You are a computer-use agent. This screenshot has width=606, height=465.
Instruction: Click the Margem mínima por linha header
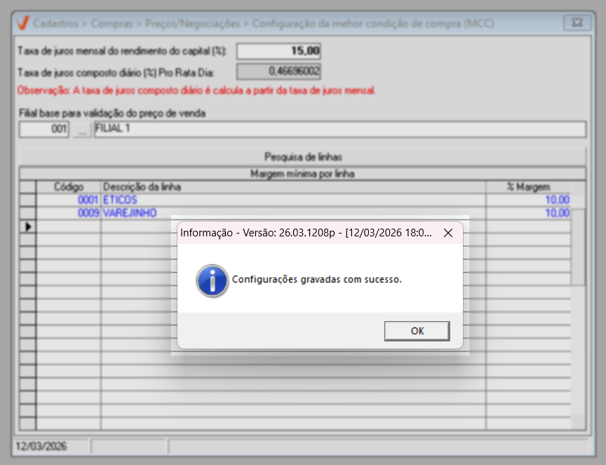(x=302, y=173)
